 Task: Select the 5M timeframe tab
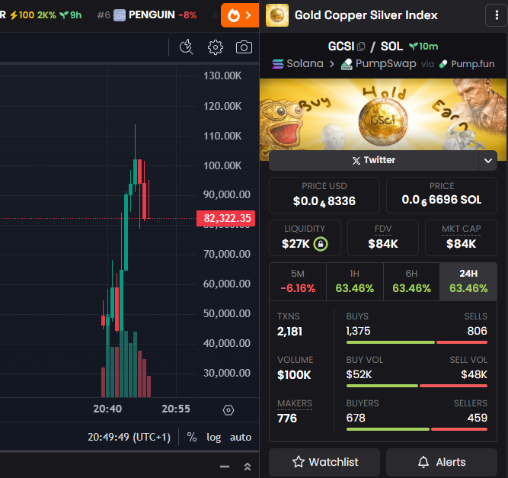[298, 281]
